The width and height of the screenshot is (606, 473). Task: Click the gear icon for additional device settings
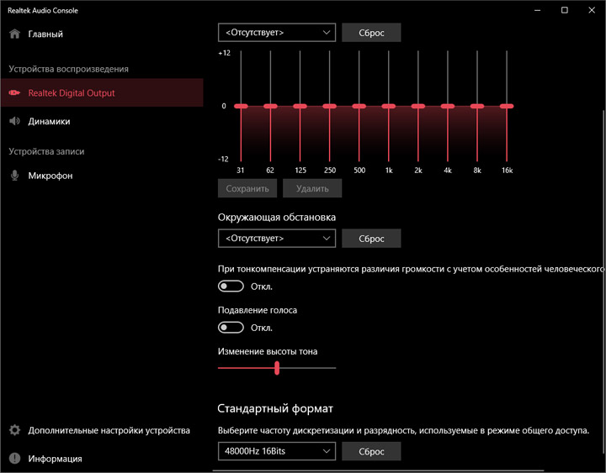click(x=14, y=430)
